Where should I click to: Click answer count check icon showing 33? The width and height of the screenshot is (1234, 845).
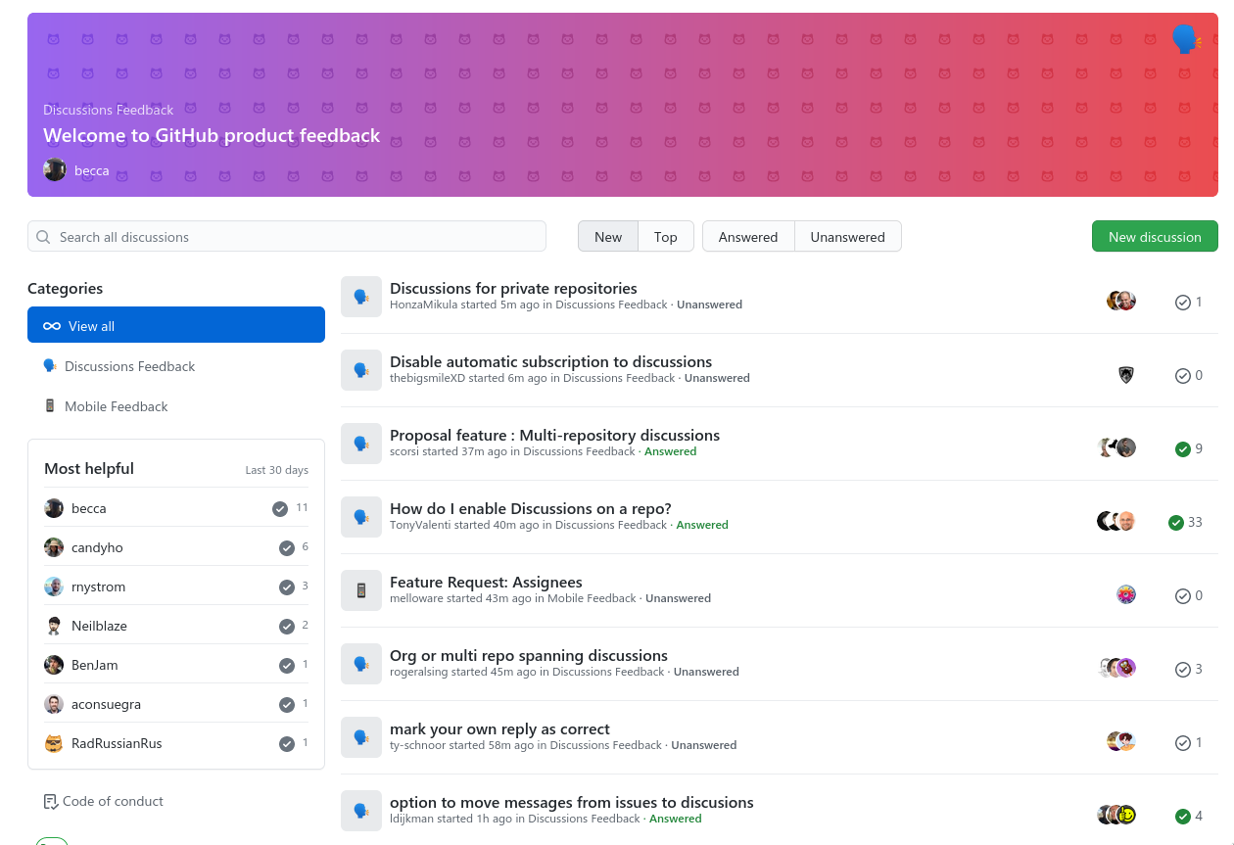[x=1176, y=523]
